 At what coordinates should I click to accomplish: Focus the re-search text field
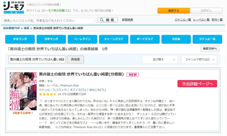coord(37,59)
